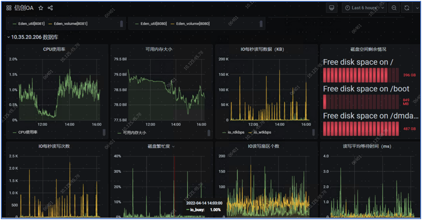Collapse the 10.35.20.206 数据库 row
Image resolution: width=422 pixels, height=220 pixels.
(8, 37)
